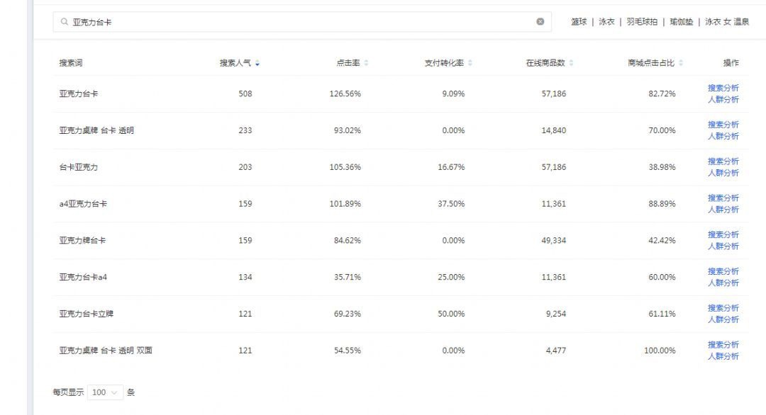
Task: Click the 49,334 online products value
Action: pos(553,240)
